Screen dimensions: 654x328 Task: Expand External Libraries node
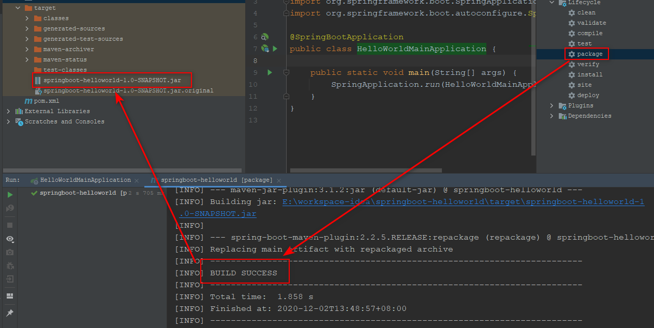pyautogui.click(x=8, y=111)
